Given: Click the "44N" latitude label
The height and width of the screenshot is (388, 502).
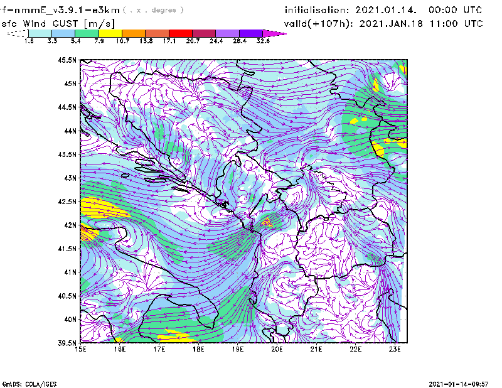Looking at the screenshot, I should (x=70, y=131).
